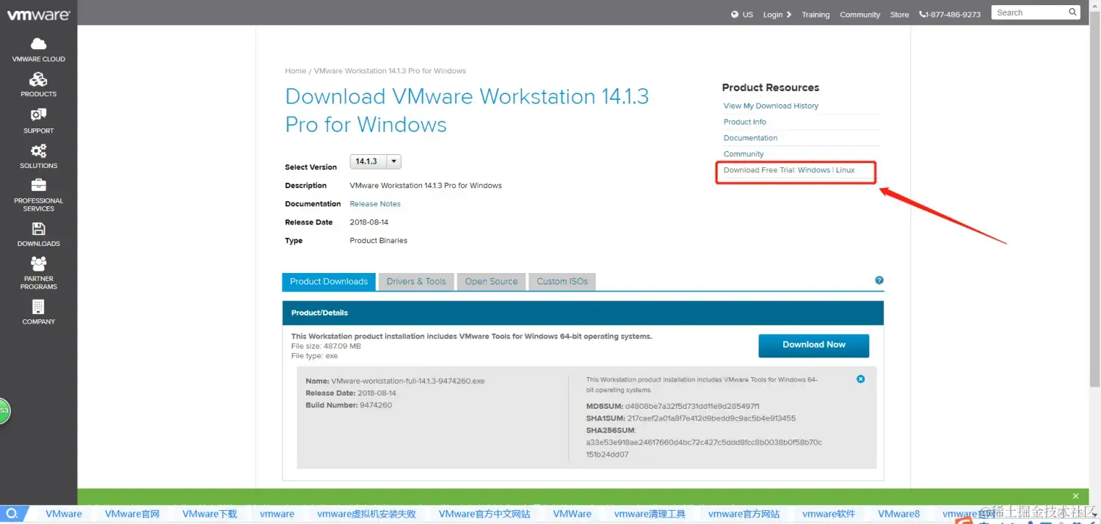Close the file details panel
The width and height of the screenshot is (1101, 524).
(x=860, y=379)
